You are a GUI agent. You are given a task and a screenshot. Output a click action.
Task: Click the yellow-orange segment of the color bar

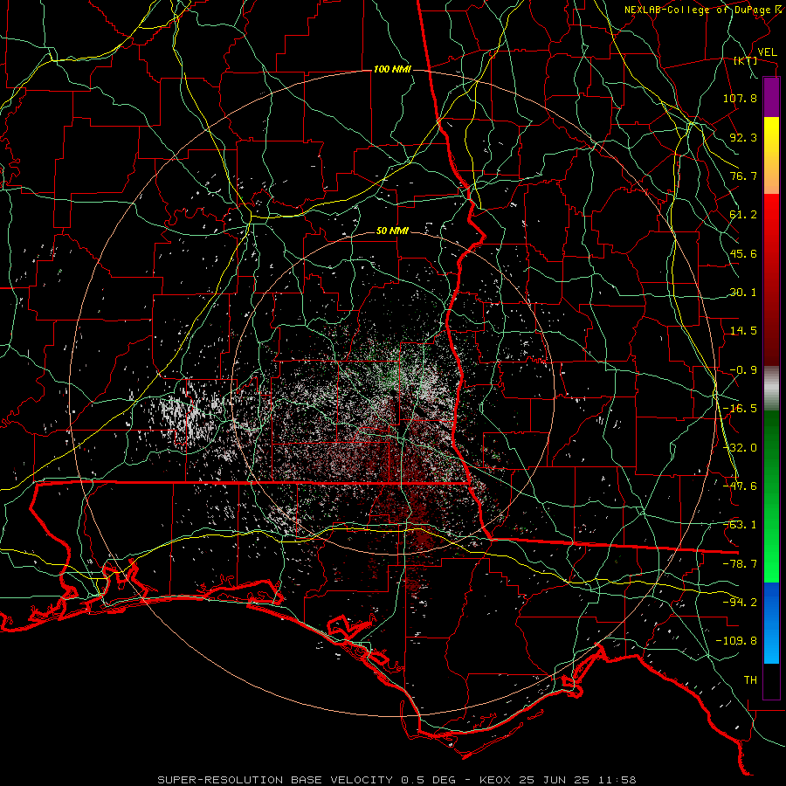click(x=771, y=155)
